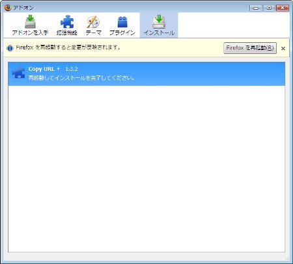
Task: Click the restart-to-complete-install message under Copy URL +
Action: (81, 77)
